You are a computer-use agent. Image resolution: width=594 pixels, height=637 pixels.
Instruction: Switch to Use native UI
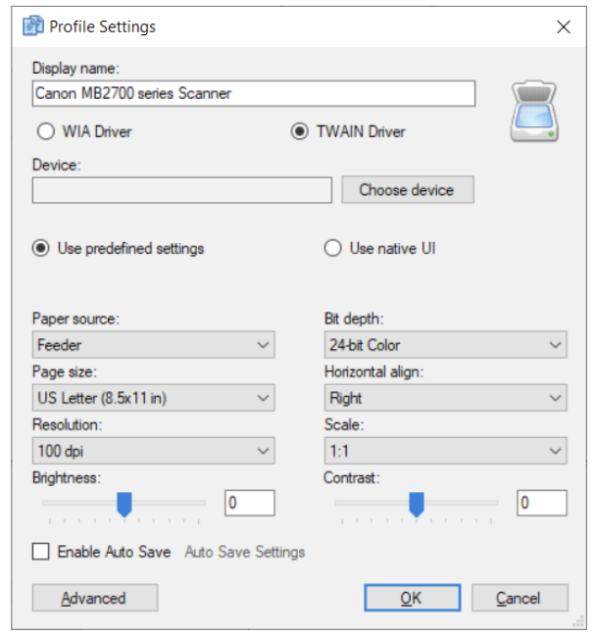tap(333, 248)
